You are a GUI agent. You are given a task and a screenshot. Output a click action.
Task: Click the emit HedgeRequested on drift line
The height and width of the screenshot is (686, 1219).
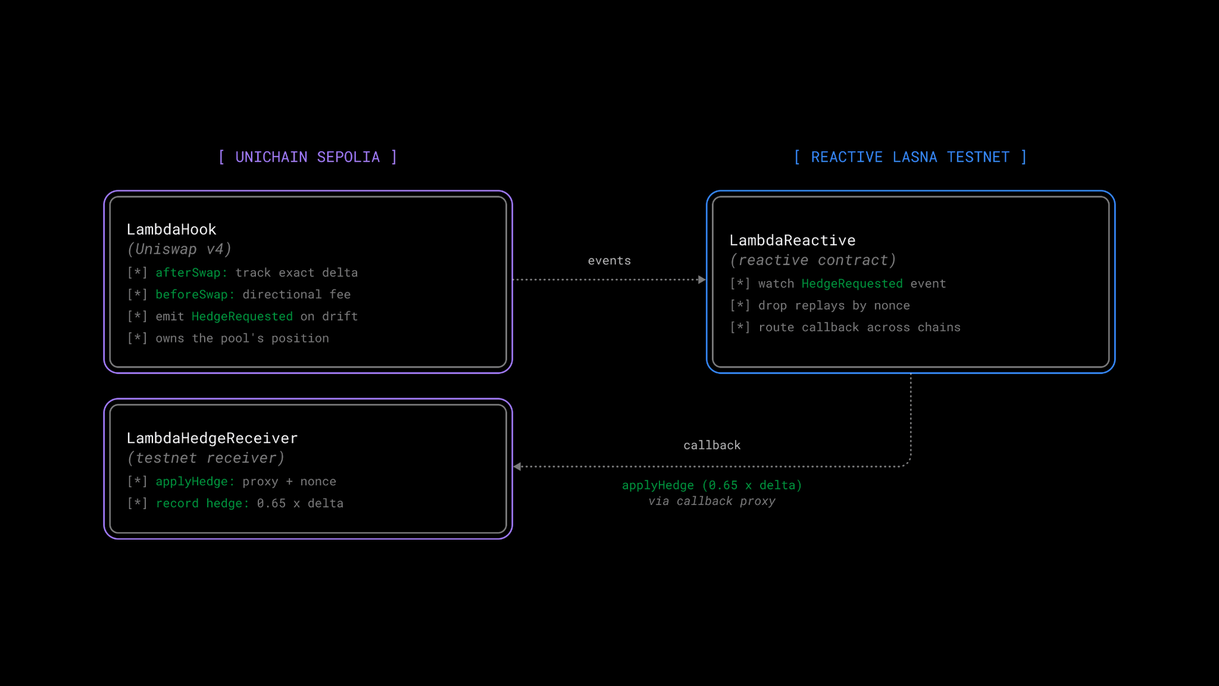pyautogui.click(x=243, y=316)
